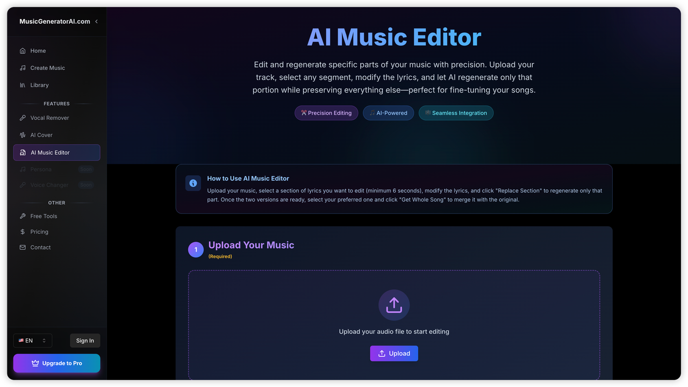688x387 pixels.
Task: Click the Library books icon
Action: pos(23,85)
